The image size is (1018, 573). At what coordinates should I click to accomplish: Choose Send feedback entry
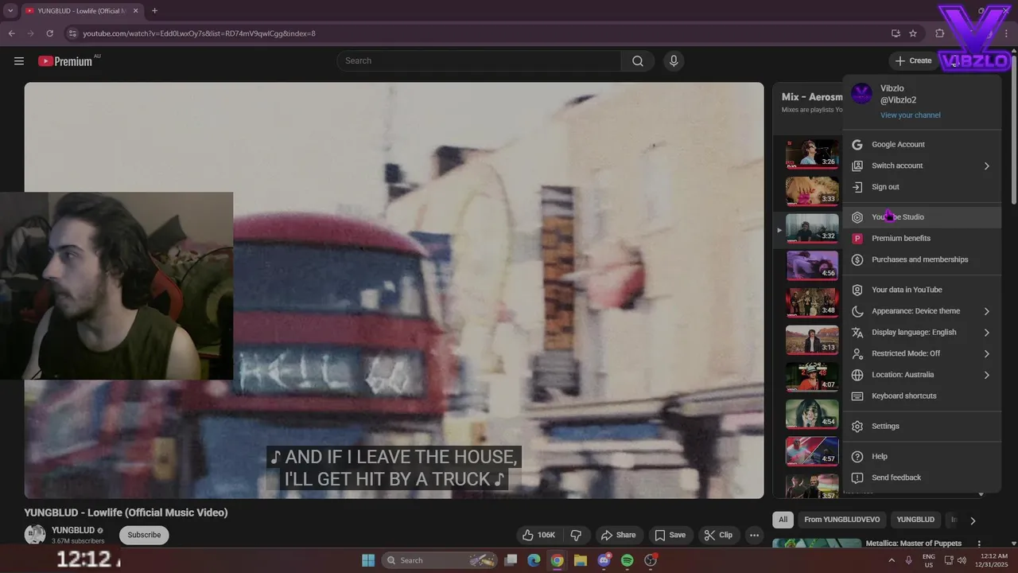point(922,477)
